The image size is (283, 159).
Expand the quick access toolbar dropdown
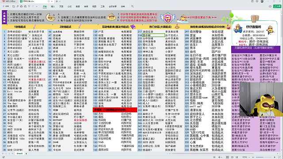(37, 6)
